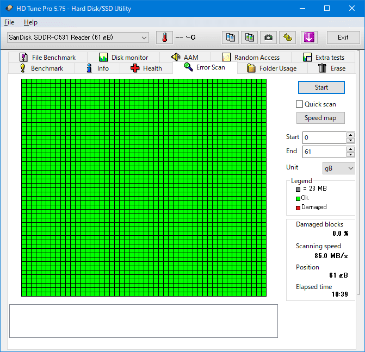The height and width of the screenshot is (352, 365).
Task: Click the camera save screenshot icon
Action: (268, 37)
